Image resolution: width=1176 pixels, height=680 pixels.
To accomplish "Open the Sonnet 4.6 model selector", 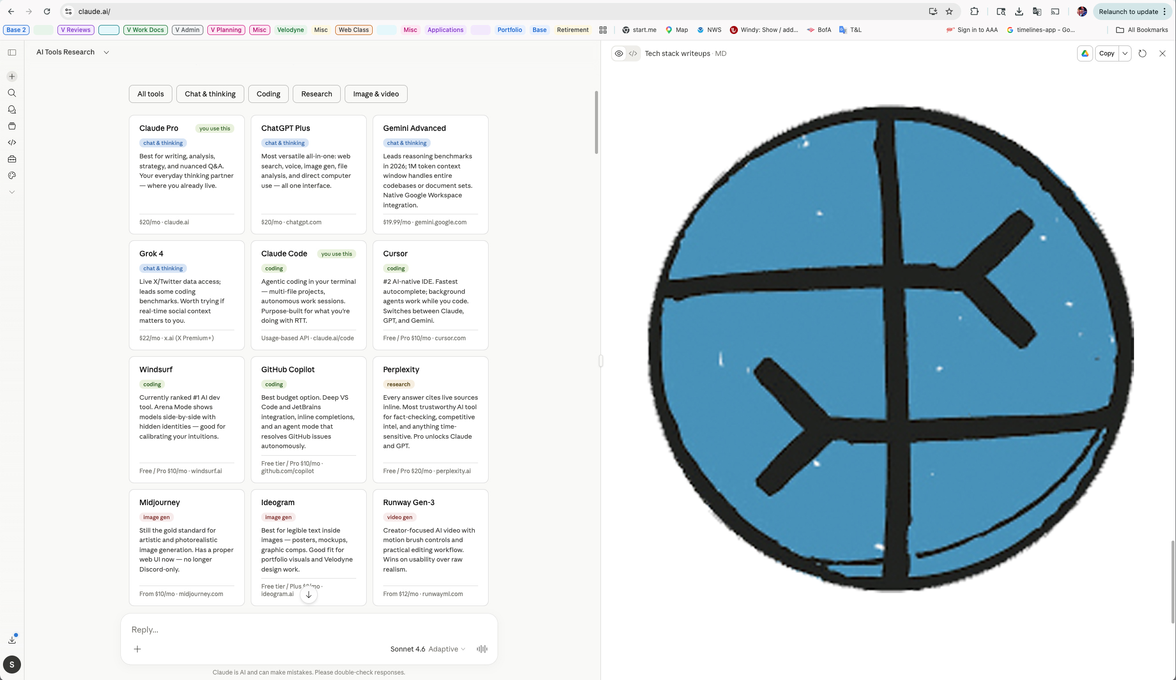I will click(428, 649).
